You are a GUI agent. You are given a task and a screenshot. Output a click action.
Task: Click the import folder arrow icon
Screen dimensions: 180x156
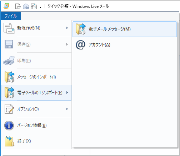coord(9,77)
